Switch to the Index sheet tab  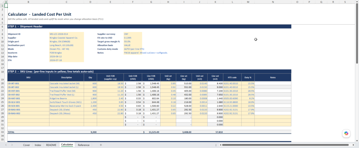pos(38,145)
